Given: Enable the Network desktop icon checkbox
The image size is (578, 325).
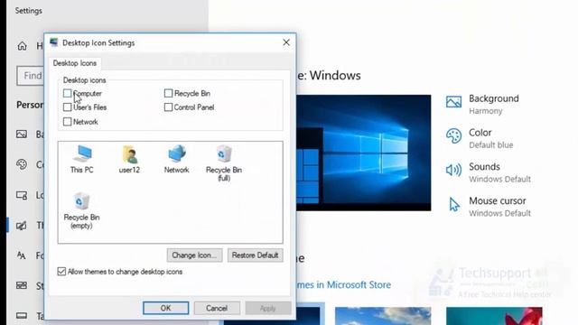Looking at the screenshot, I should point(67,122).
